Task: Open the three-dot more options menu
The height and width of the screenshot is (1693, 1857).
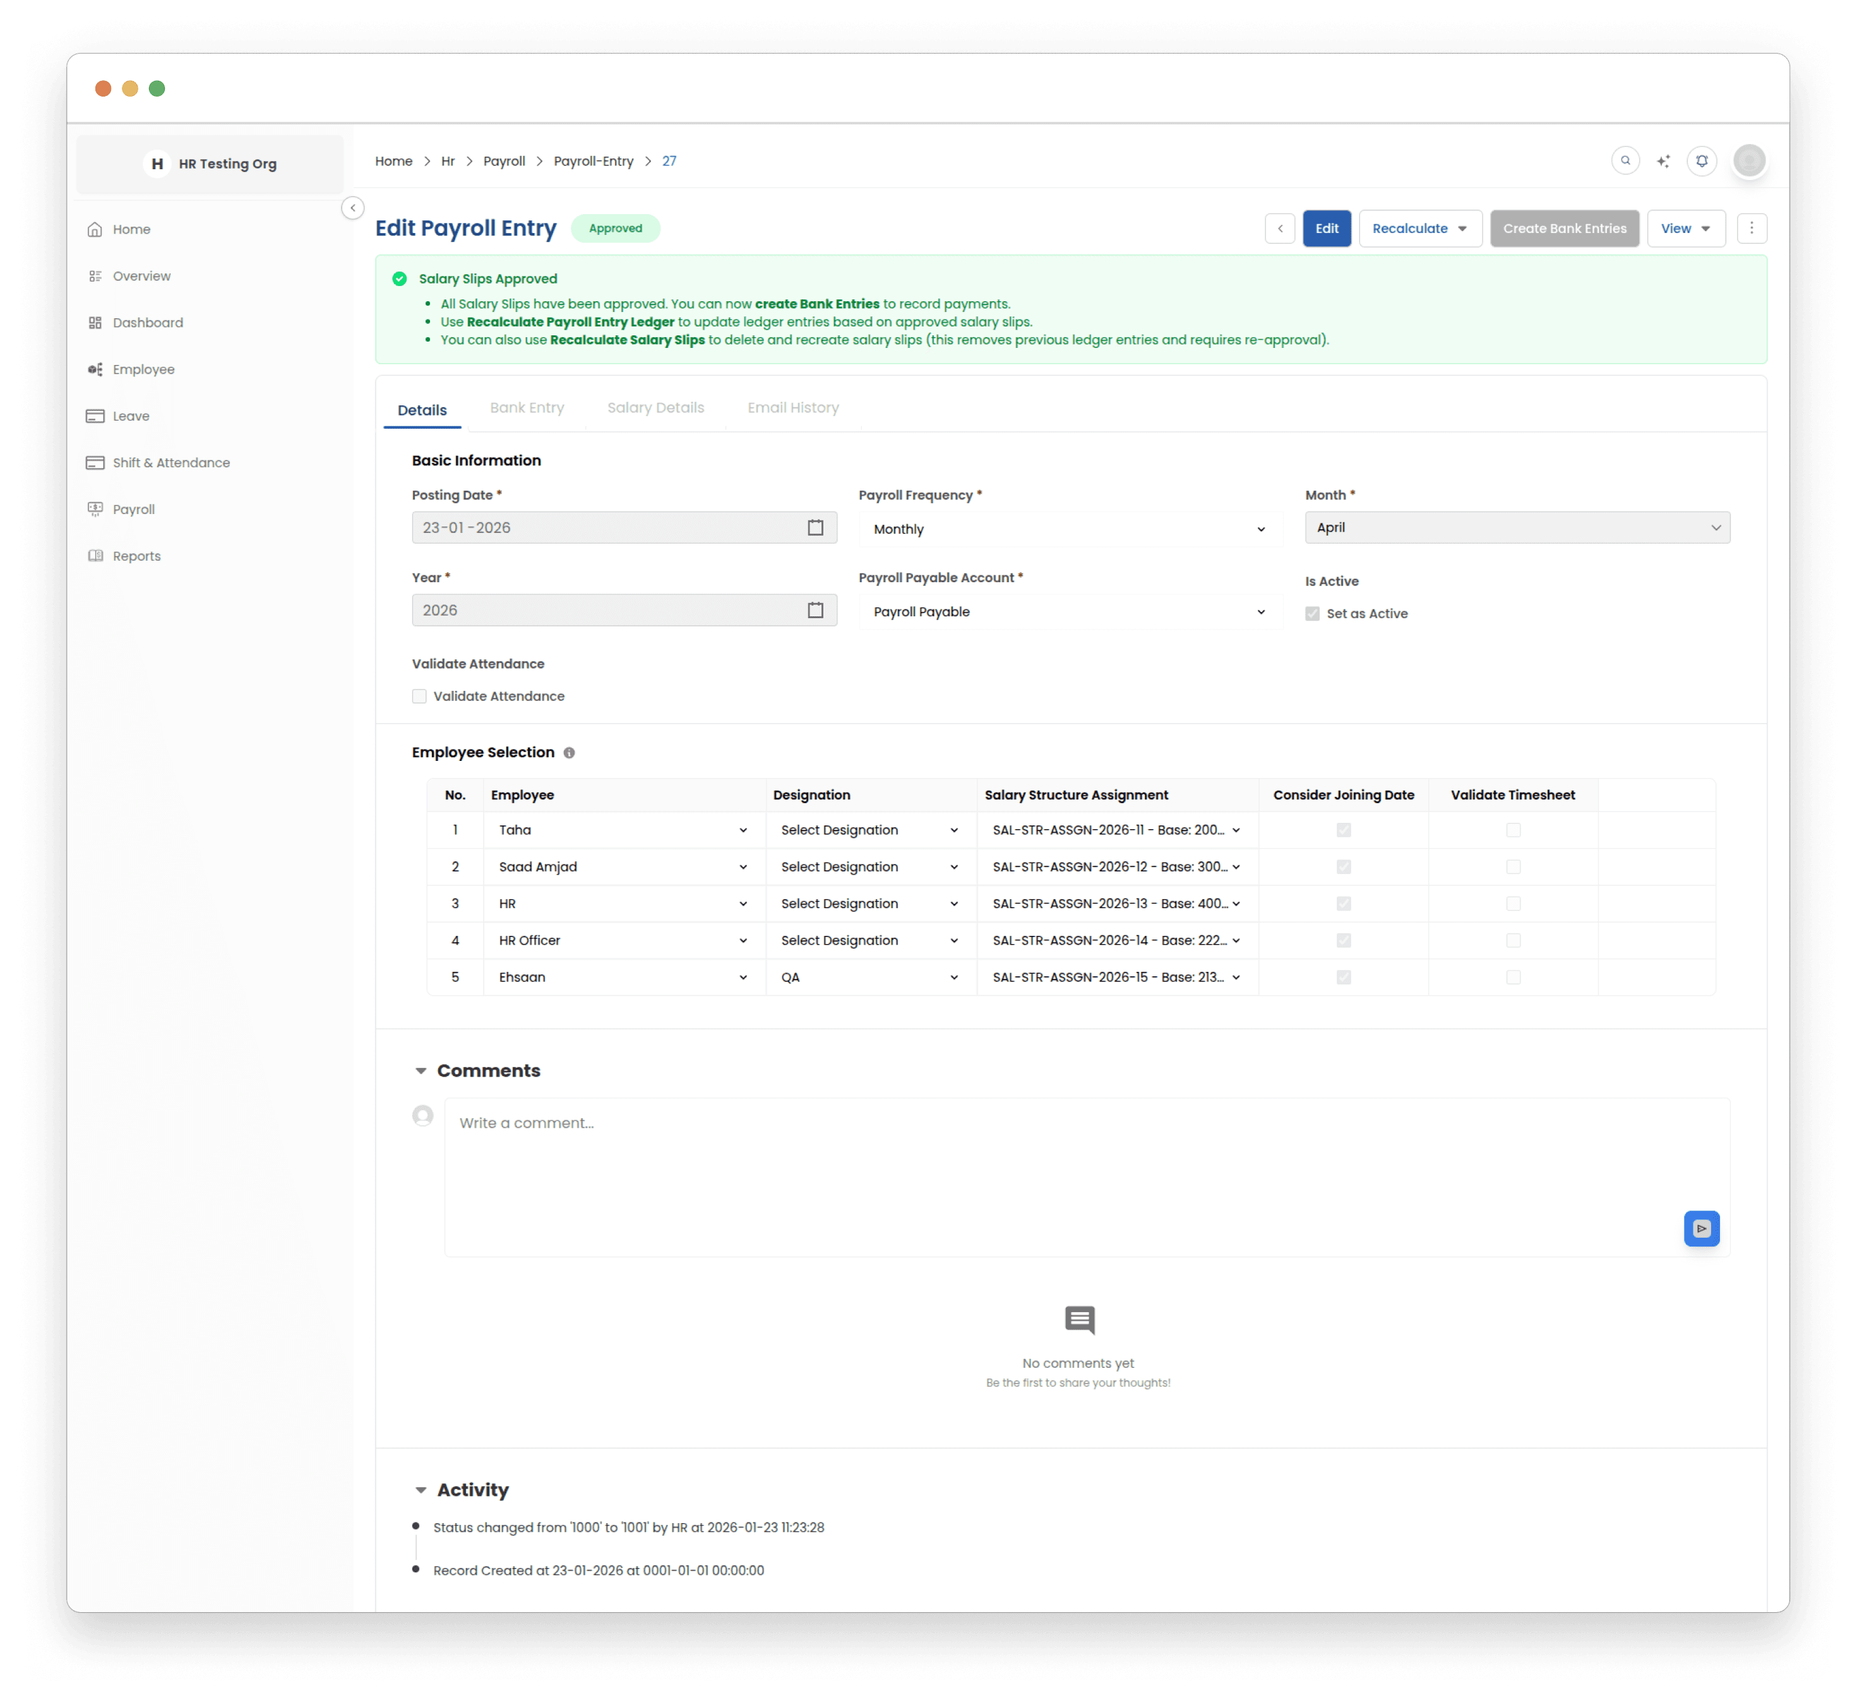Action: point(1751,229)
